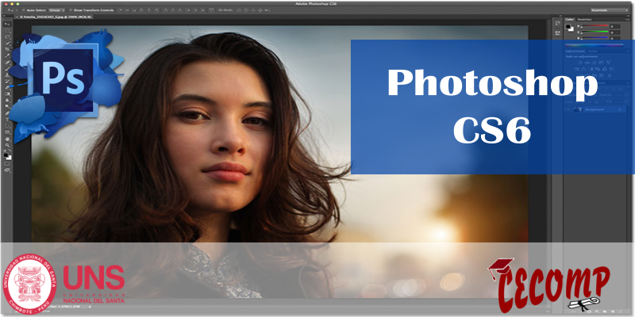Click the yellow minimize button of the Photoshop window
This screenshot has width=635, height=317.
click(12, 4)
